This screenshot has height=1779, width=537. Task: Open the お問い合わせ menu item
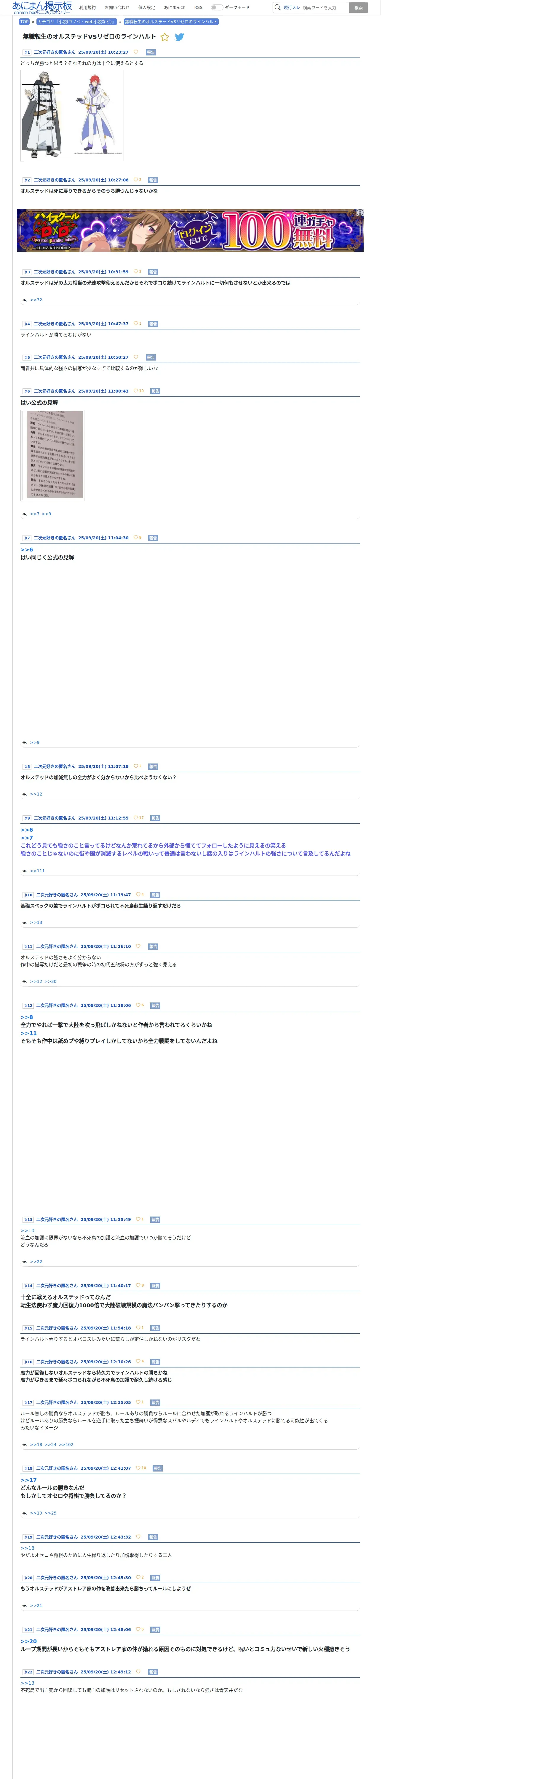click(117, 8)
